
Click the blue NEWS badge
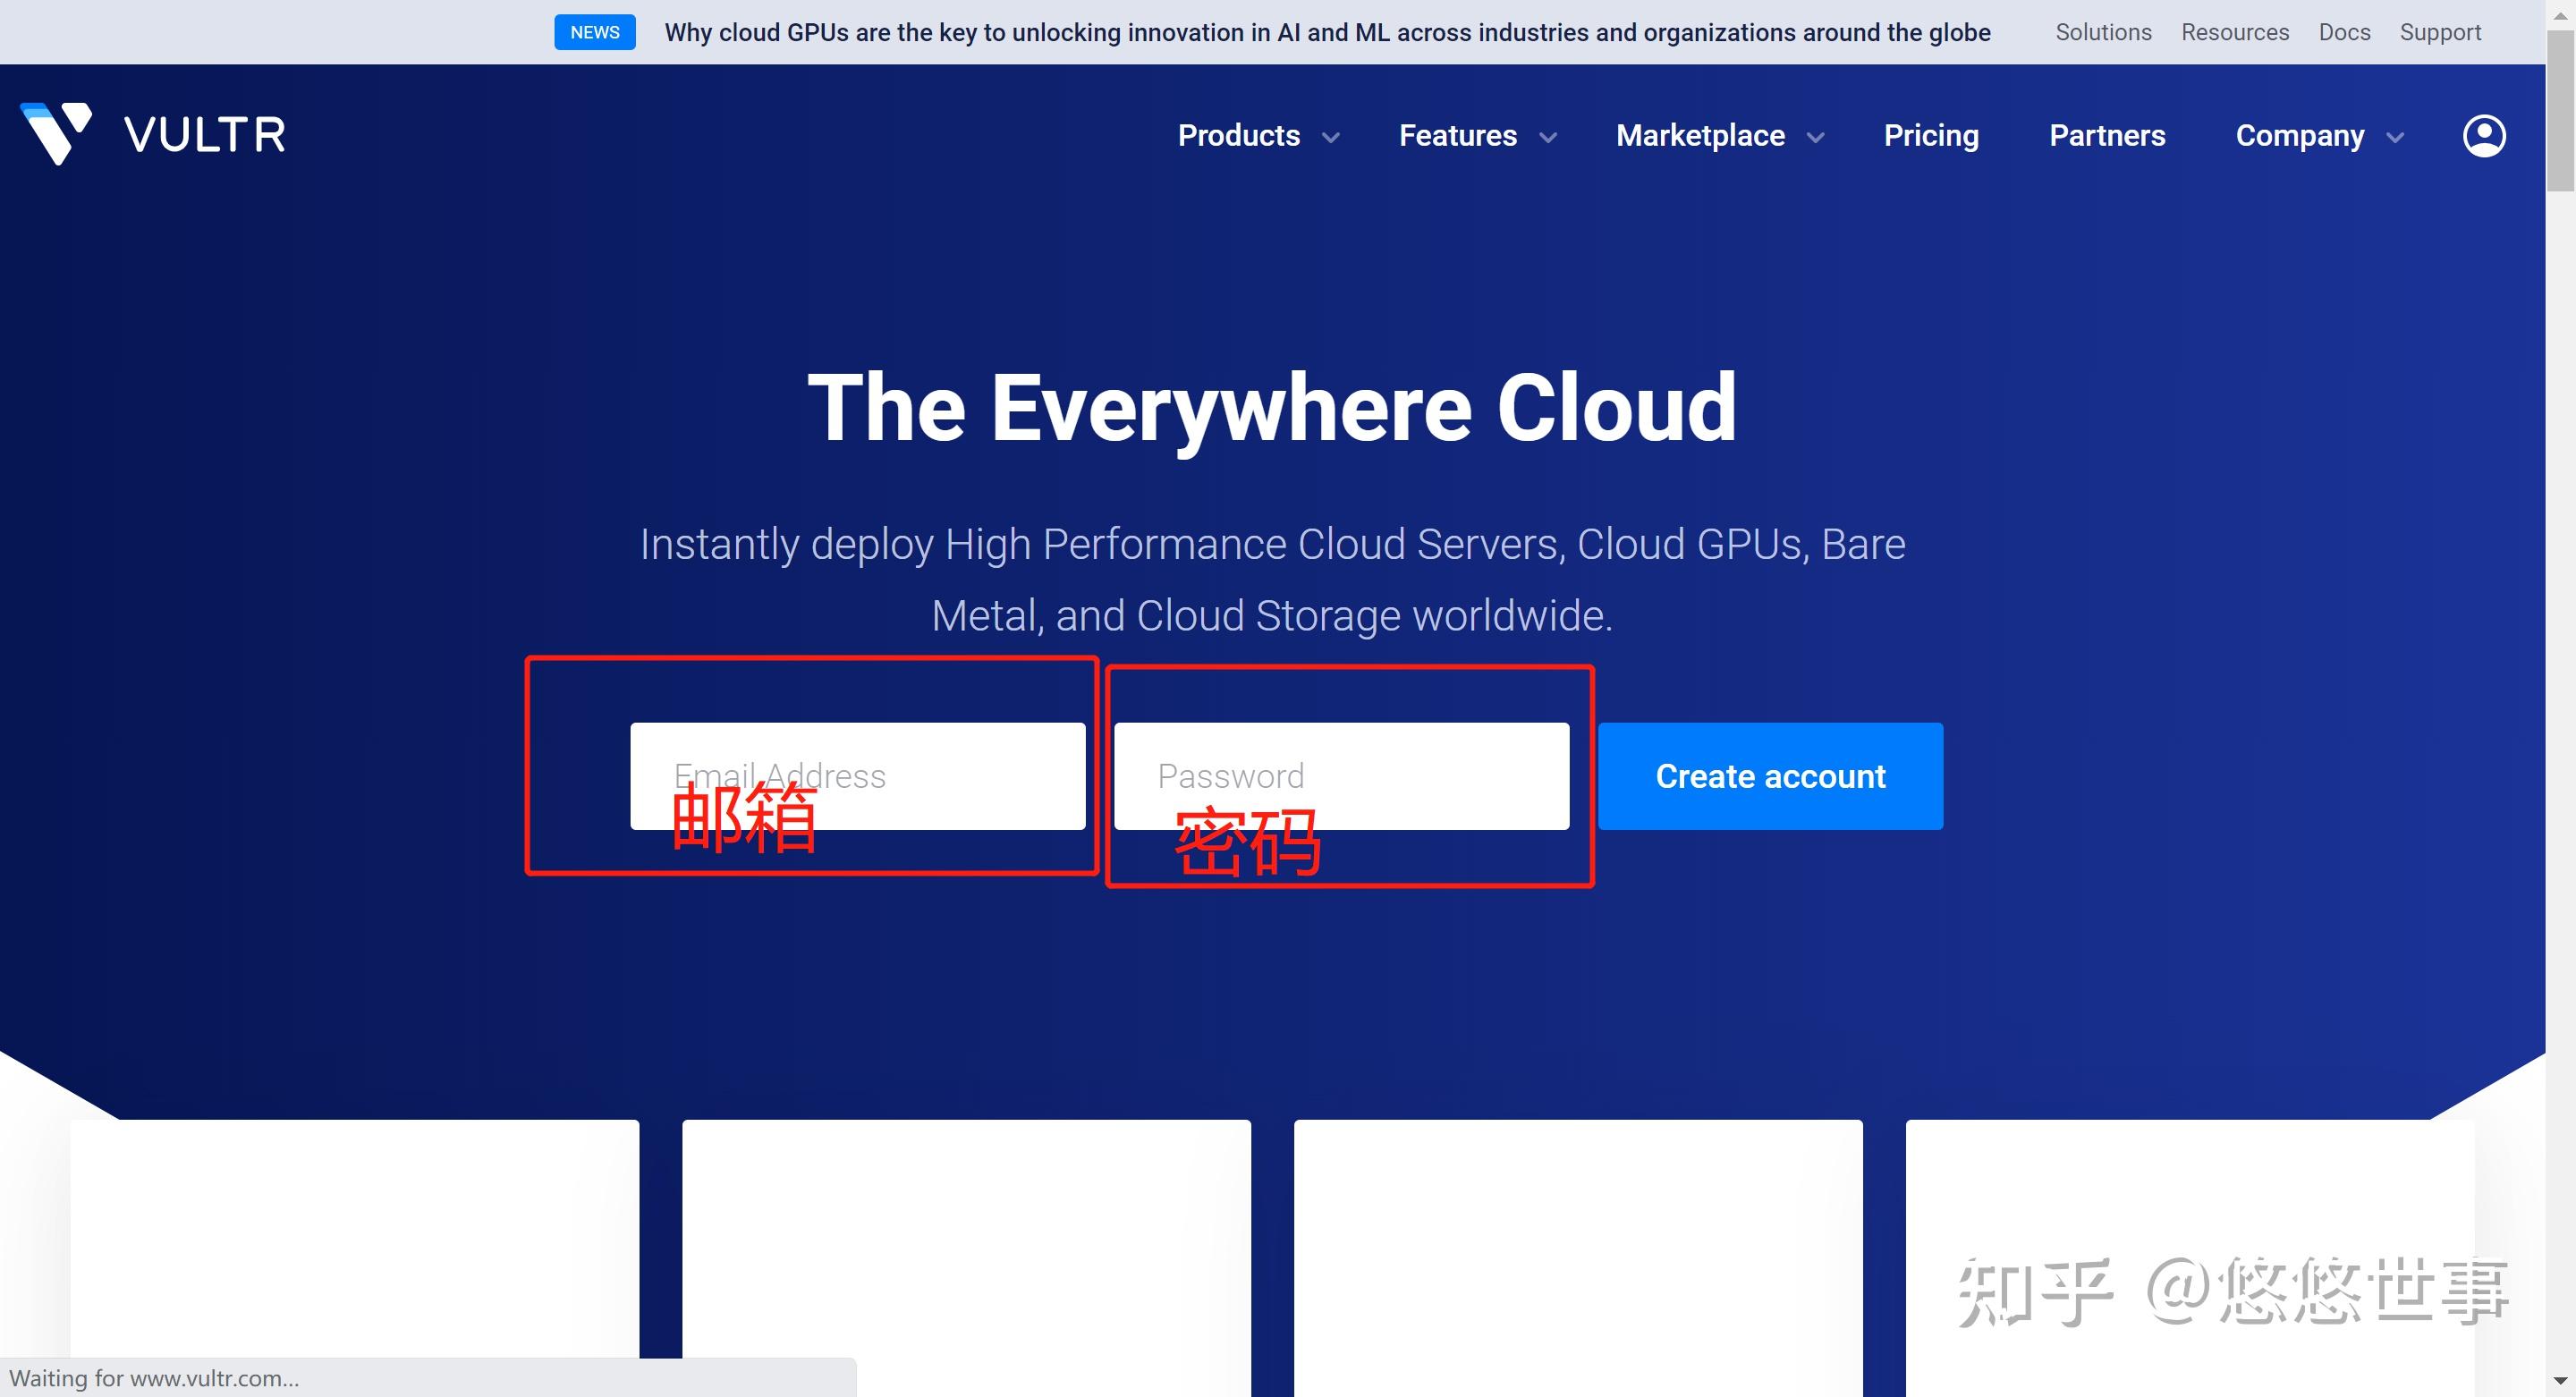[x=595, y=32]
